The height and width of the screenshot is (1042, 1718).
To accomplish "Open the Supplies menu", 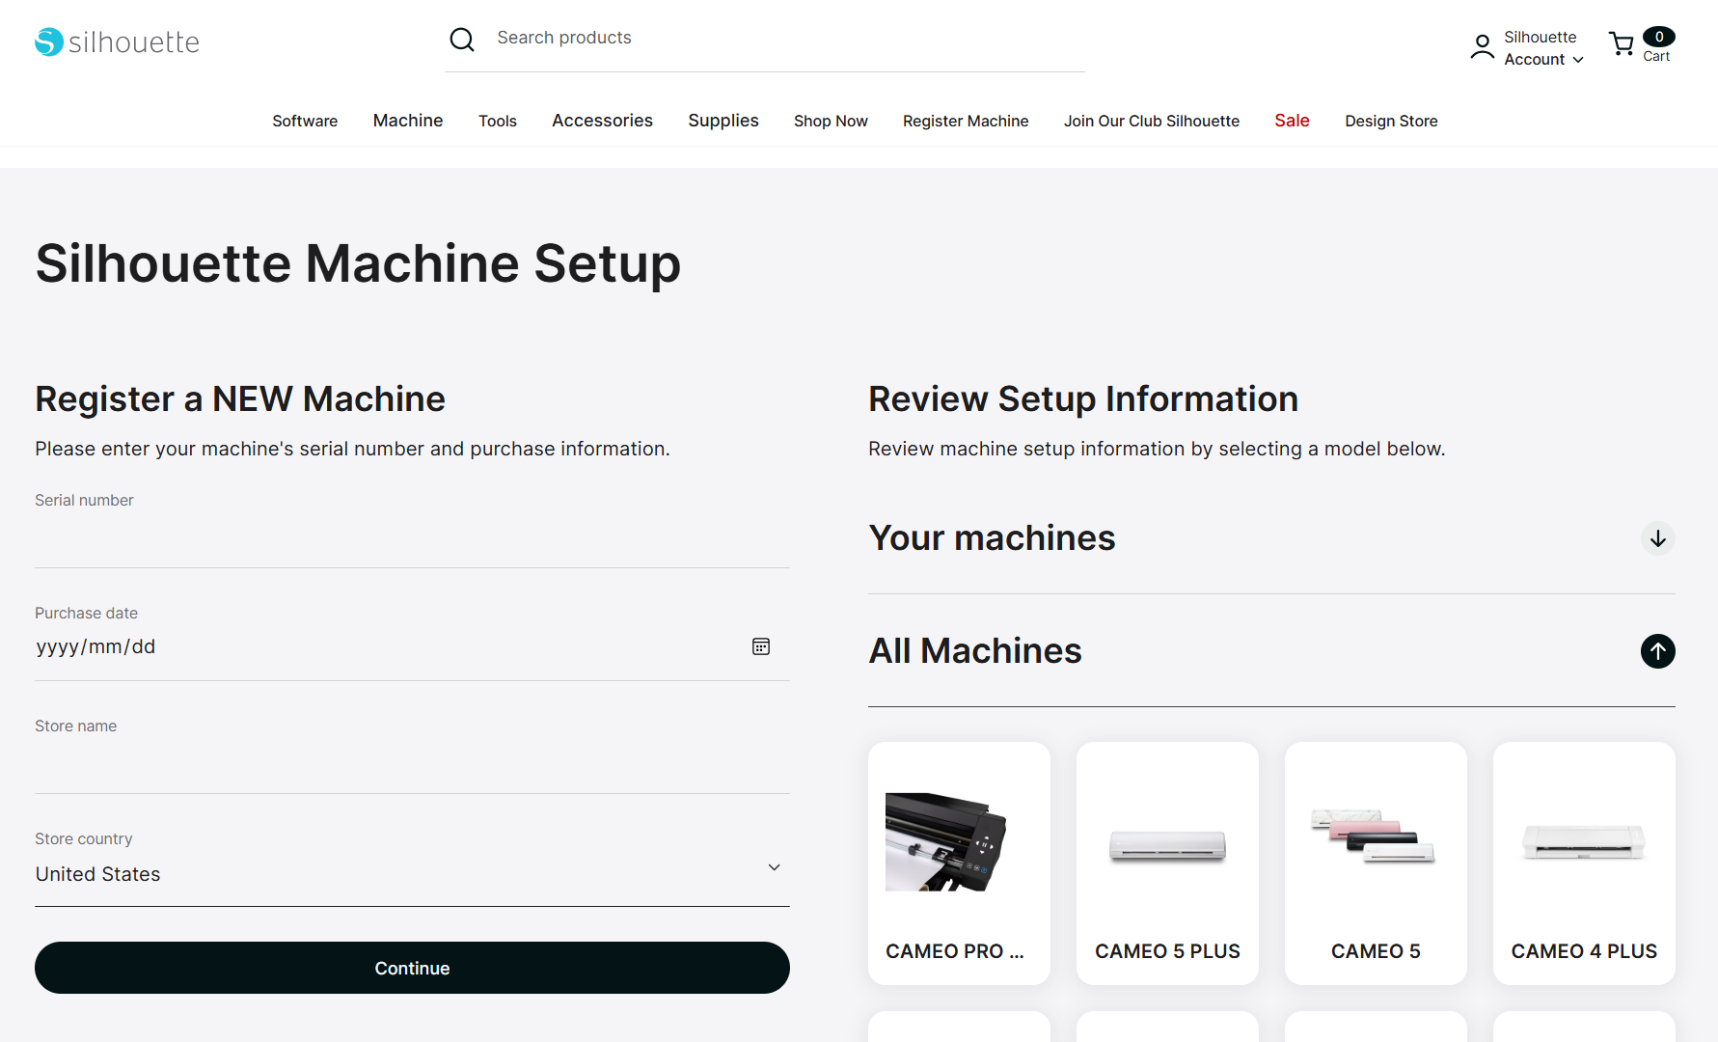I will (723, 121).
